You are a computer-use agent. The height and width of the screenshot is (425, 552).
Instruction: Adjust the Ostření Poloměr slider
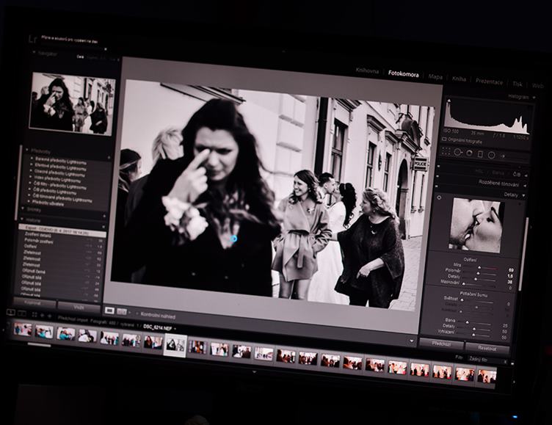[x=478, y=274]
